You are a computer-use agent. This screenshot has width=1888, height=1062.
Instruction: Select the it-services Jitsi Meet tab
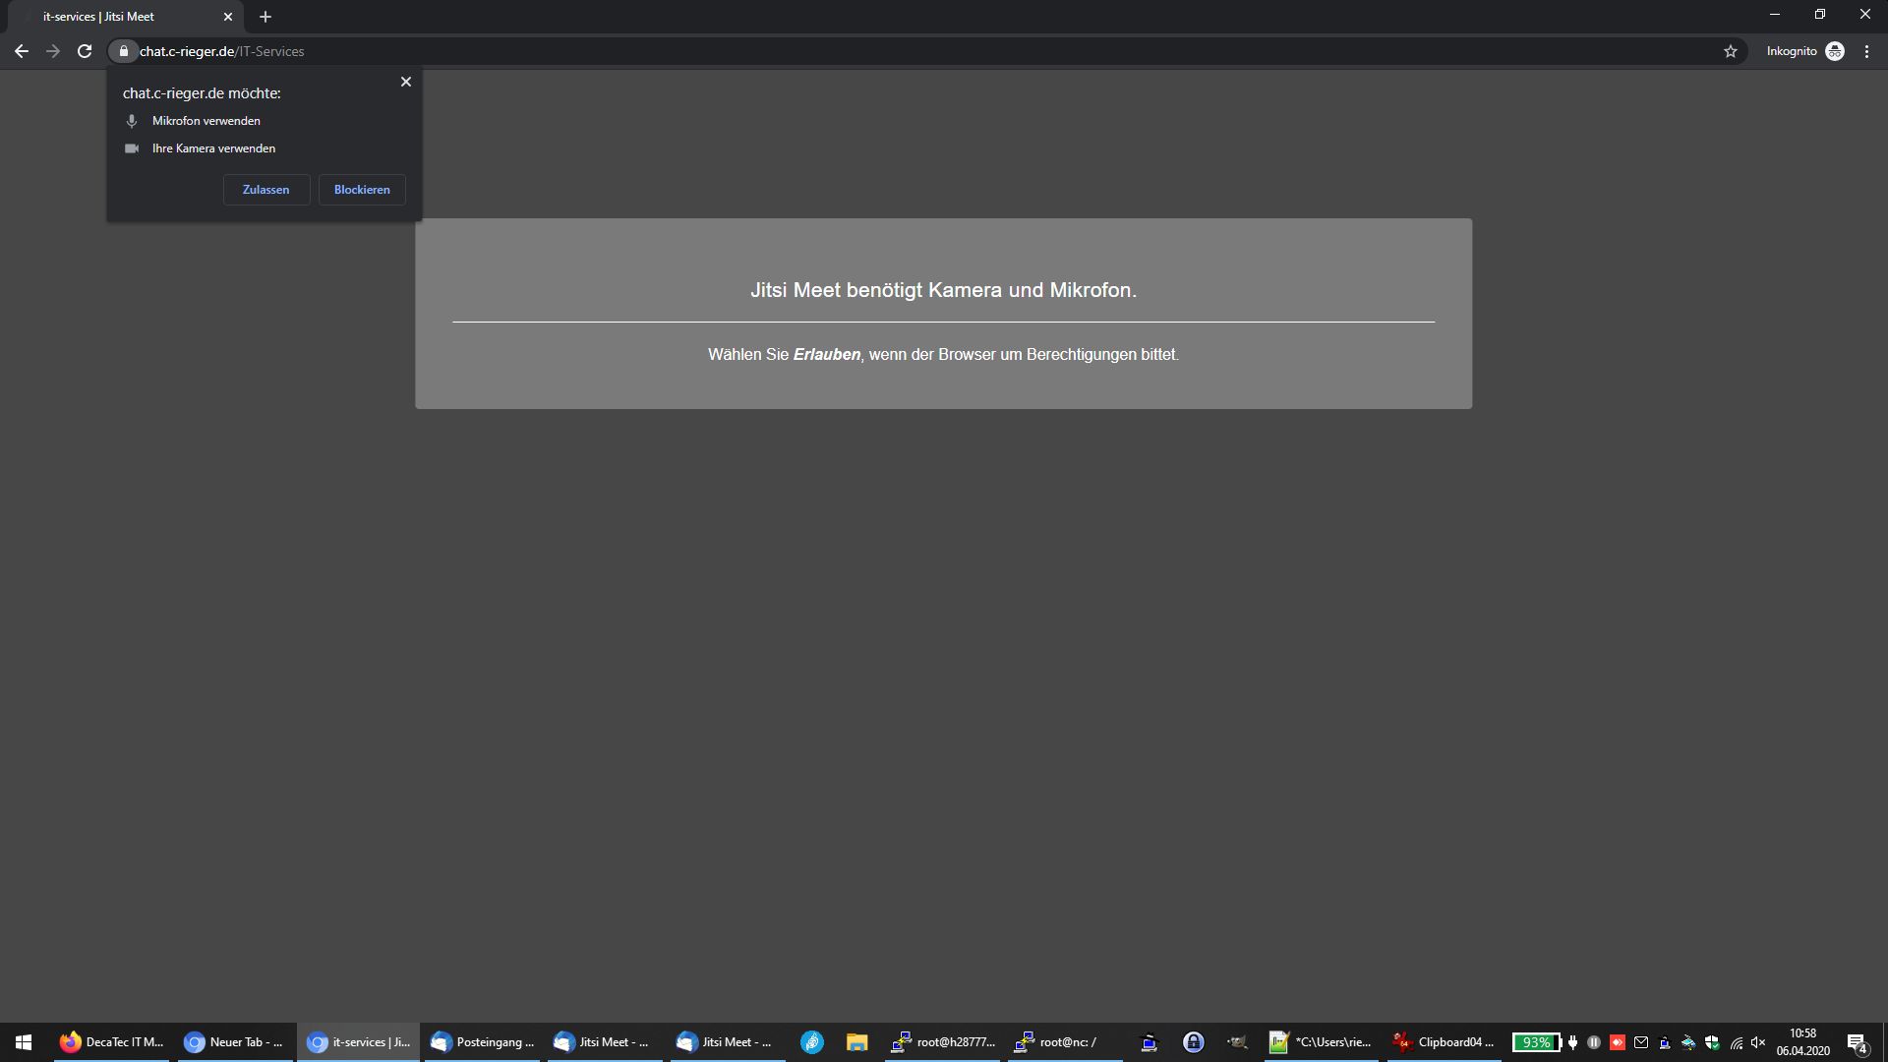pos(123,17)
